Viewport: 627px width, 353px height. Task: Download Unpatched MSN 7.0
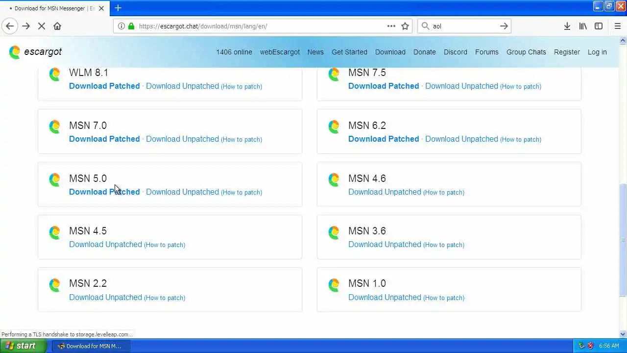[182, 139]
